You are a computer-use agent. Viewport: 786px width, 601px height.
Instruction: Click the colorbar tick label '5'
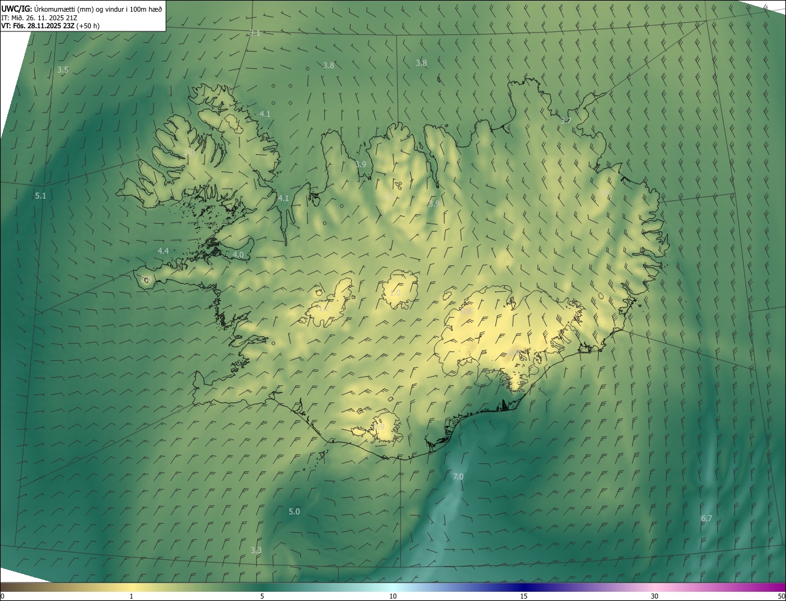click(262, 596)
